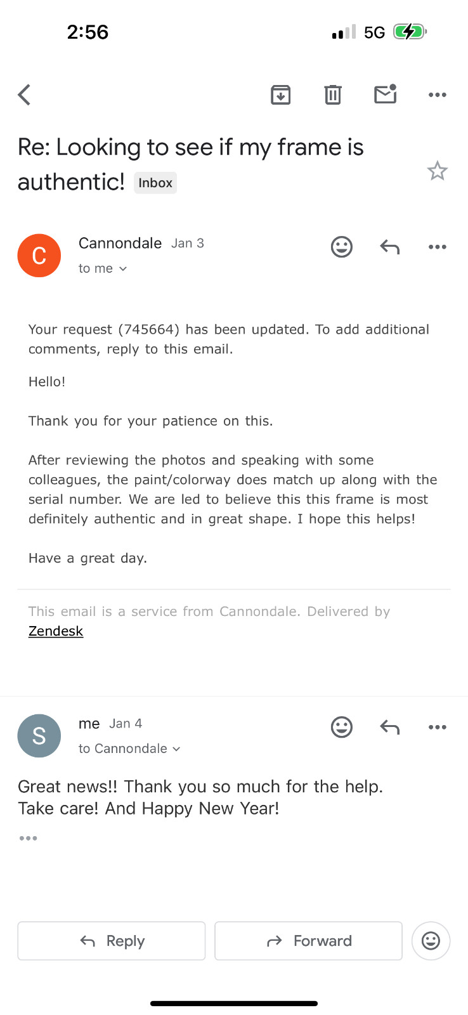Open more options for my Jan 4 message
Viewport: 468px width, 1015px height.
click(x=438, y=727)
